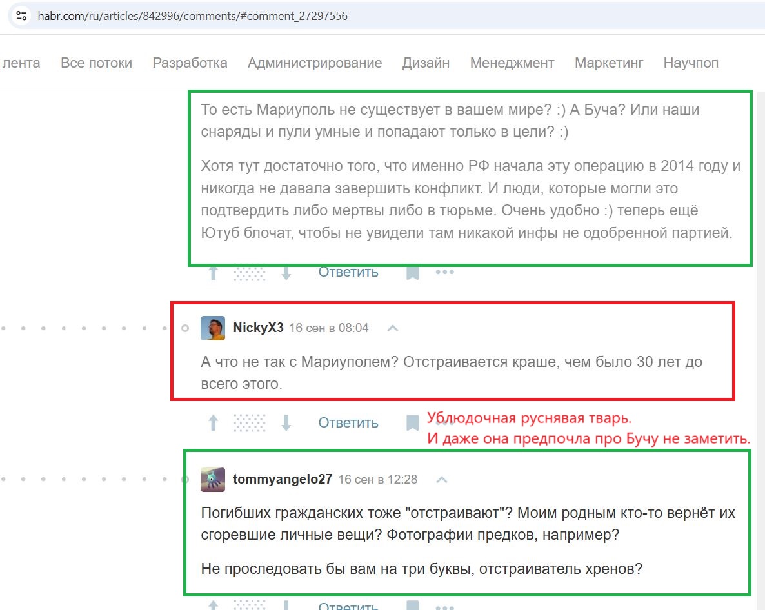The width and height of the screenshot is (765, 610).
Task: Downvote the first comment about Мариуполь
Action: (x=286, y=273)
